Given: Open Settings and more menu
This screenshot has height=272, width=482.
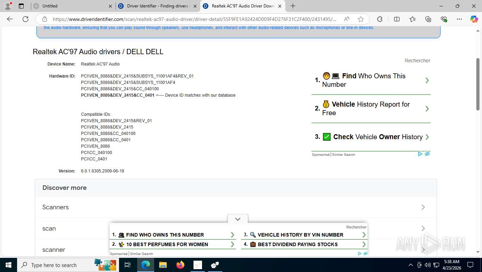Looking at the screenshot, I should tap(459, 19).
